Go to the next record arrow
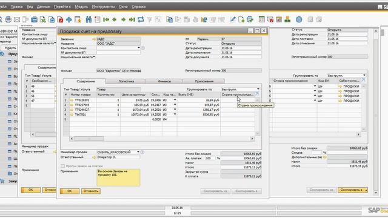388x218 pixels. click(x=123, y=19)
